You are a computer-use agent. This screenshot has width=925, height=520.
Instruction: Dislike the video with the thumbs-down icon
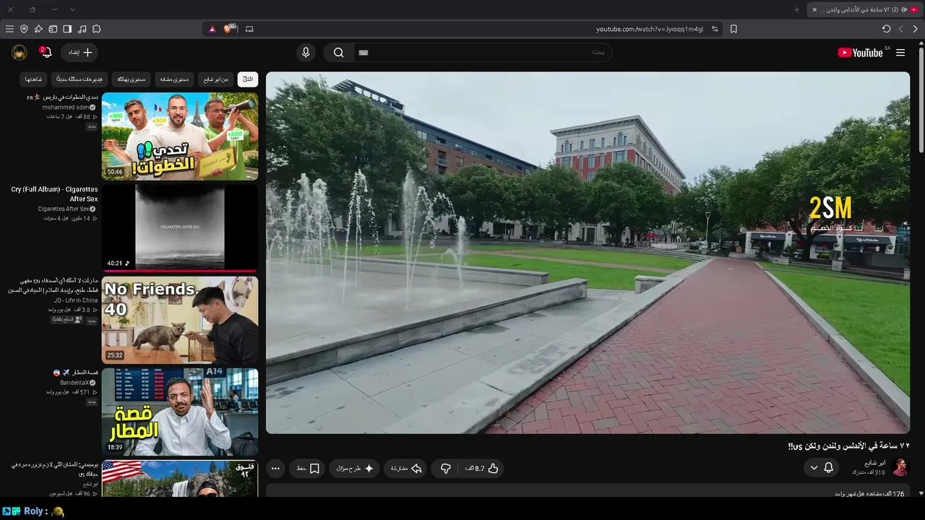pyautogui.click(x=446, y=469)
